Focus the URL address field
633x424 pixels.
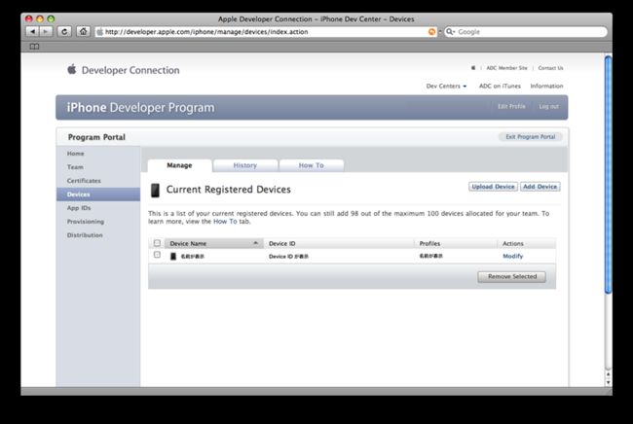click(266, 32)
